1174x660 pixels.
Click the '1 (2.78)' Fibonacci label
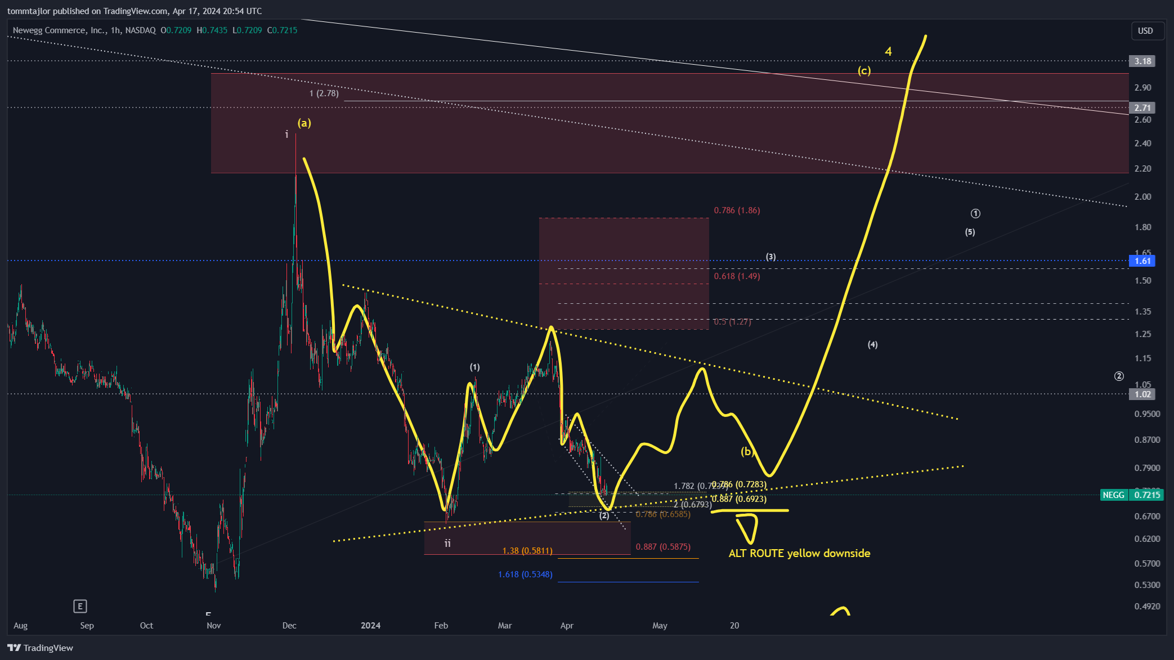pos(324,93)
